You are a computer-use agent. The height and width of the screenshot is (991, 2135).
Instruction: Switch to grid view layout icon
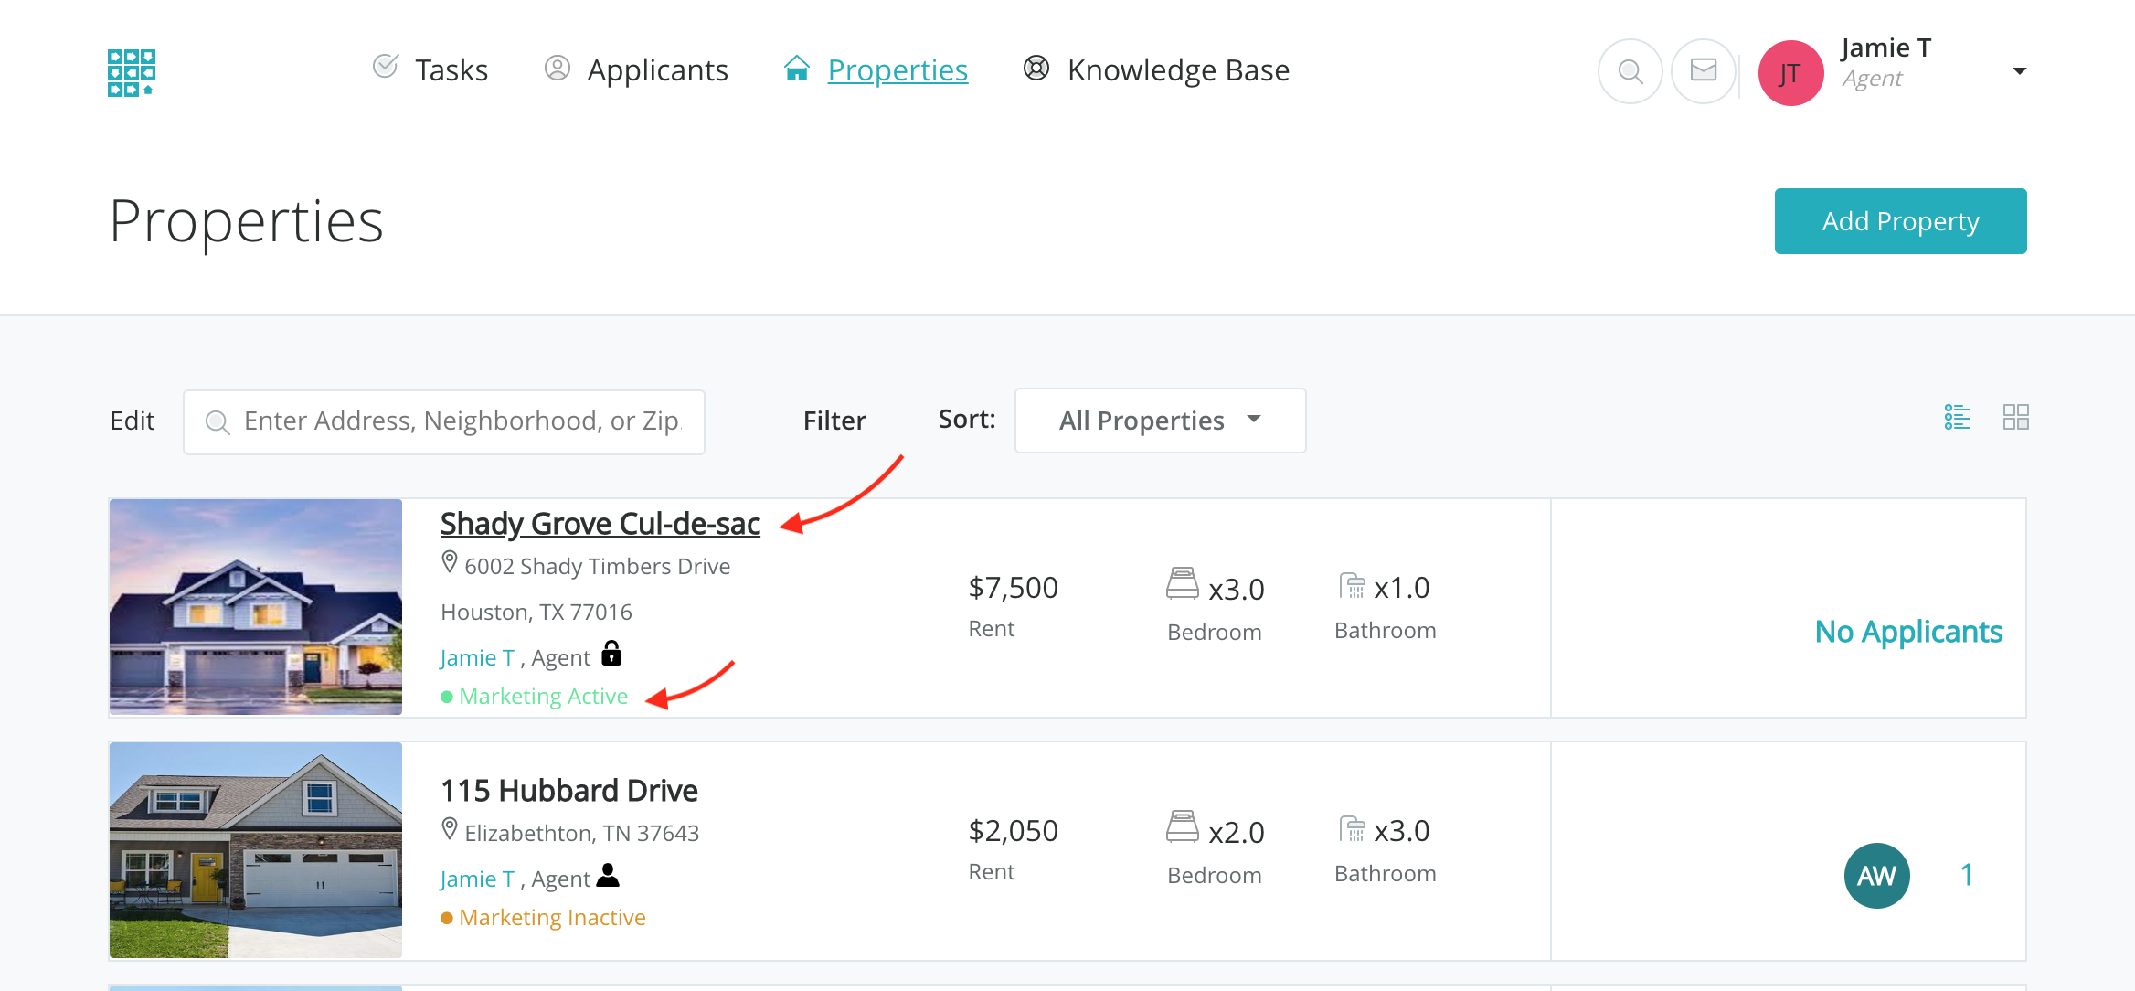pyautogui.click(x=2015, y=418)
